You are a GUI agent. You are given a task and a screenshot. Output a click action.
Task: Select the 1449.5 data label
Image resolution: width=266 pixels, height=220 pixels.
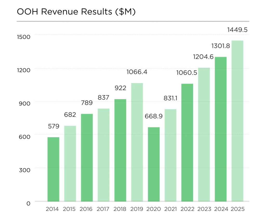click(x=237, y=29)
